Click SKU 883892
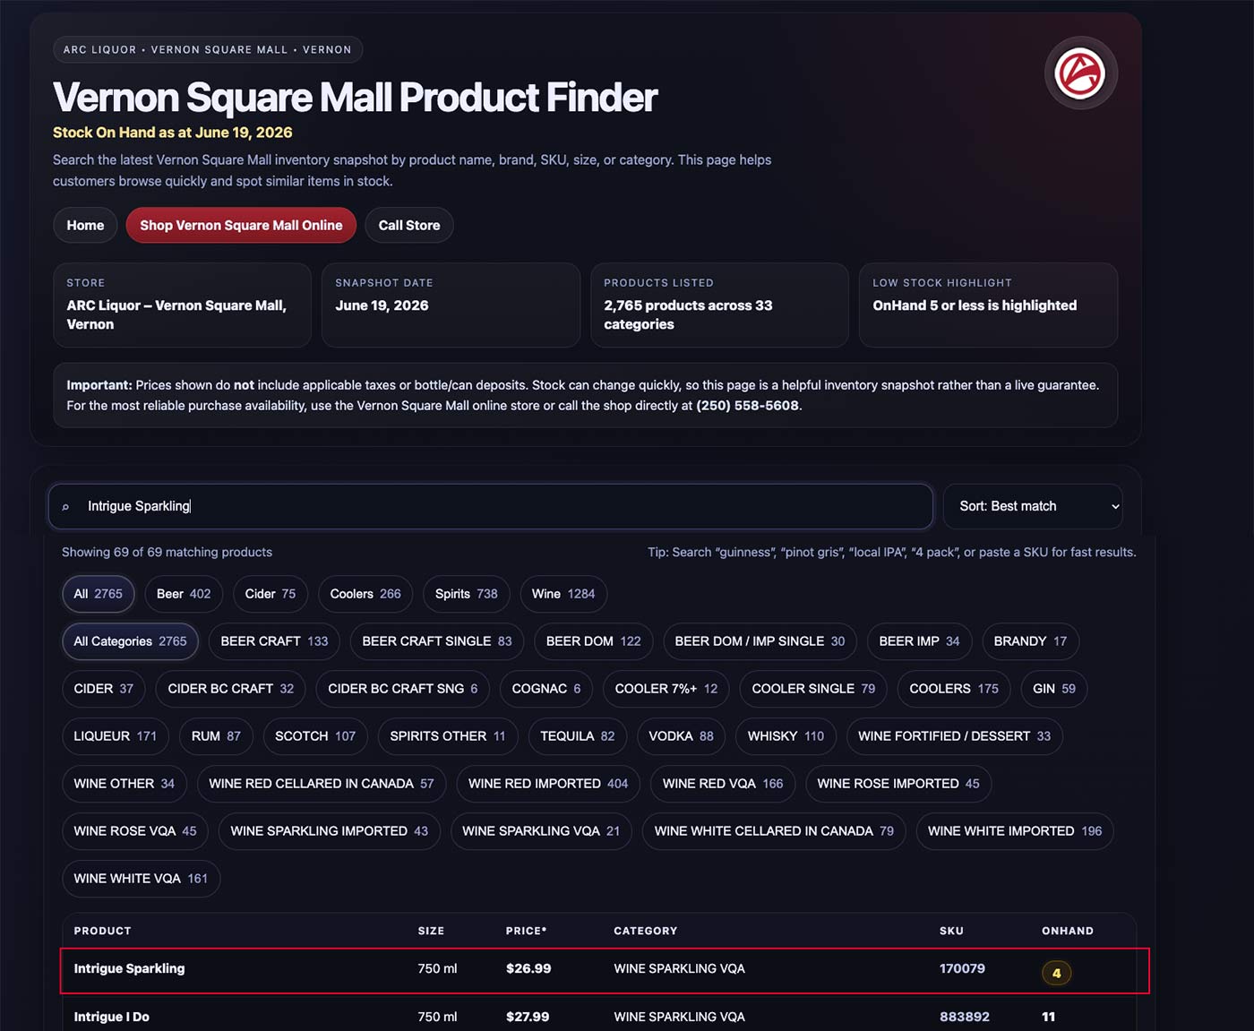The image size is (1254, 1031). 965,1017
